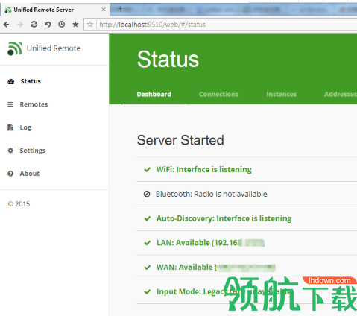Click the undo closed tab icon
This screenshot has height=316, width=357.
[x=48, y=25]
